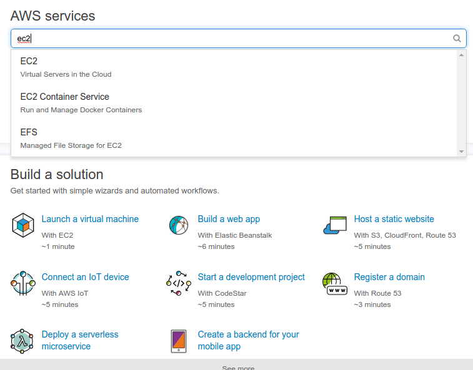Click the Register a domain www icon
Viewport: 473px width, 370px height.
tap(335, 284)
